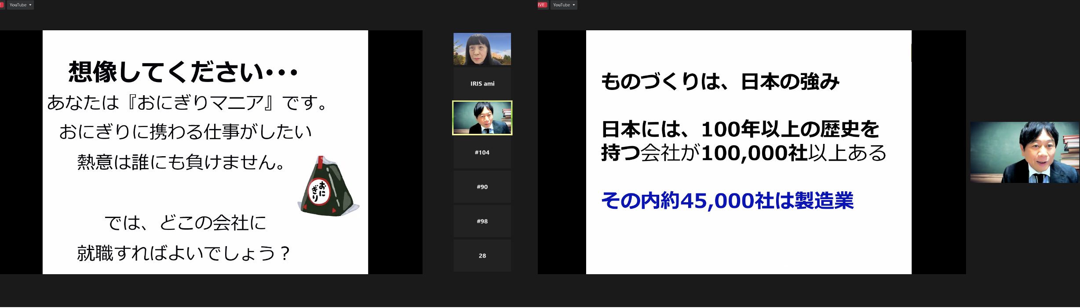Select participant tile #104
The image size is (1080, 308).
click(482, 152)
